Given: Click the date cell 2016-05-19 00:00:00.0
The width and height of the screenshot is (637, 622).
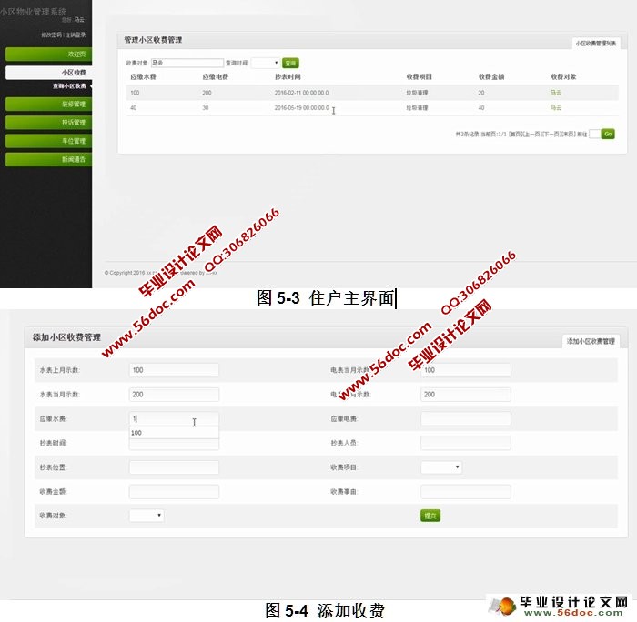Looking at the screenshot, I should 301,107.
